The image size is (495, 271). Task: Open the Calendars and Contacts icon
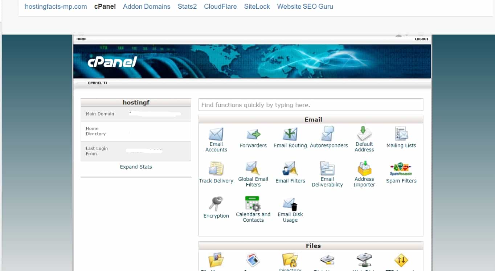click(x=253, y=204)
